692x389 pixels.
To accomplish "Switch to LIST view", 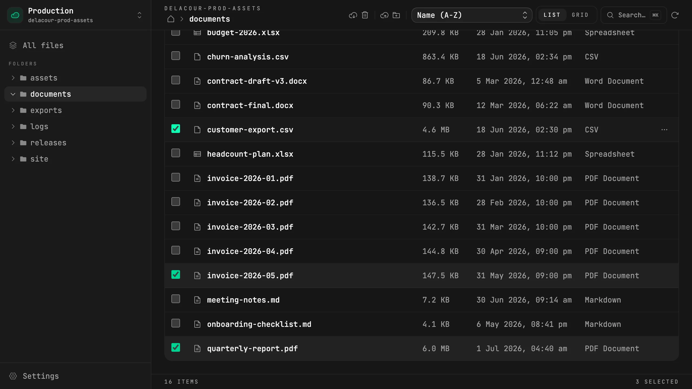I will coord(552,15).
